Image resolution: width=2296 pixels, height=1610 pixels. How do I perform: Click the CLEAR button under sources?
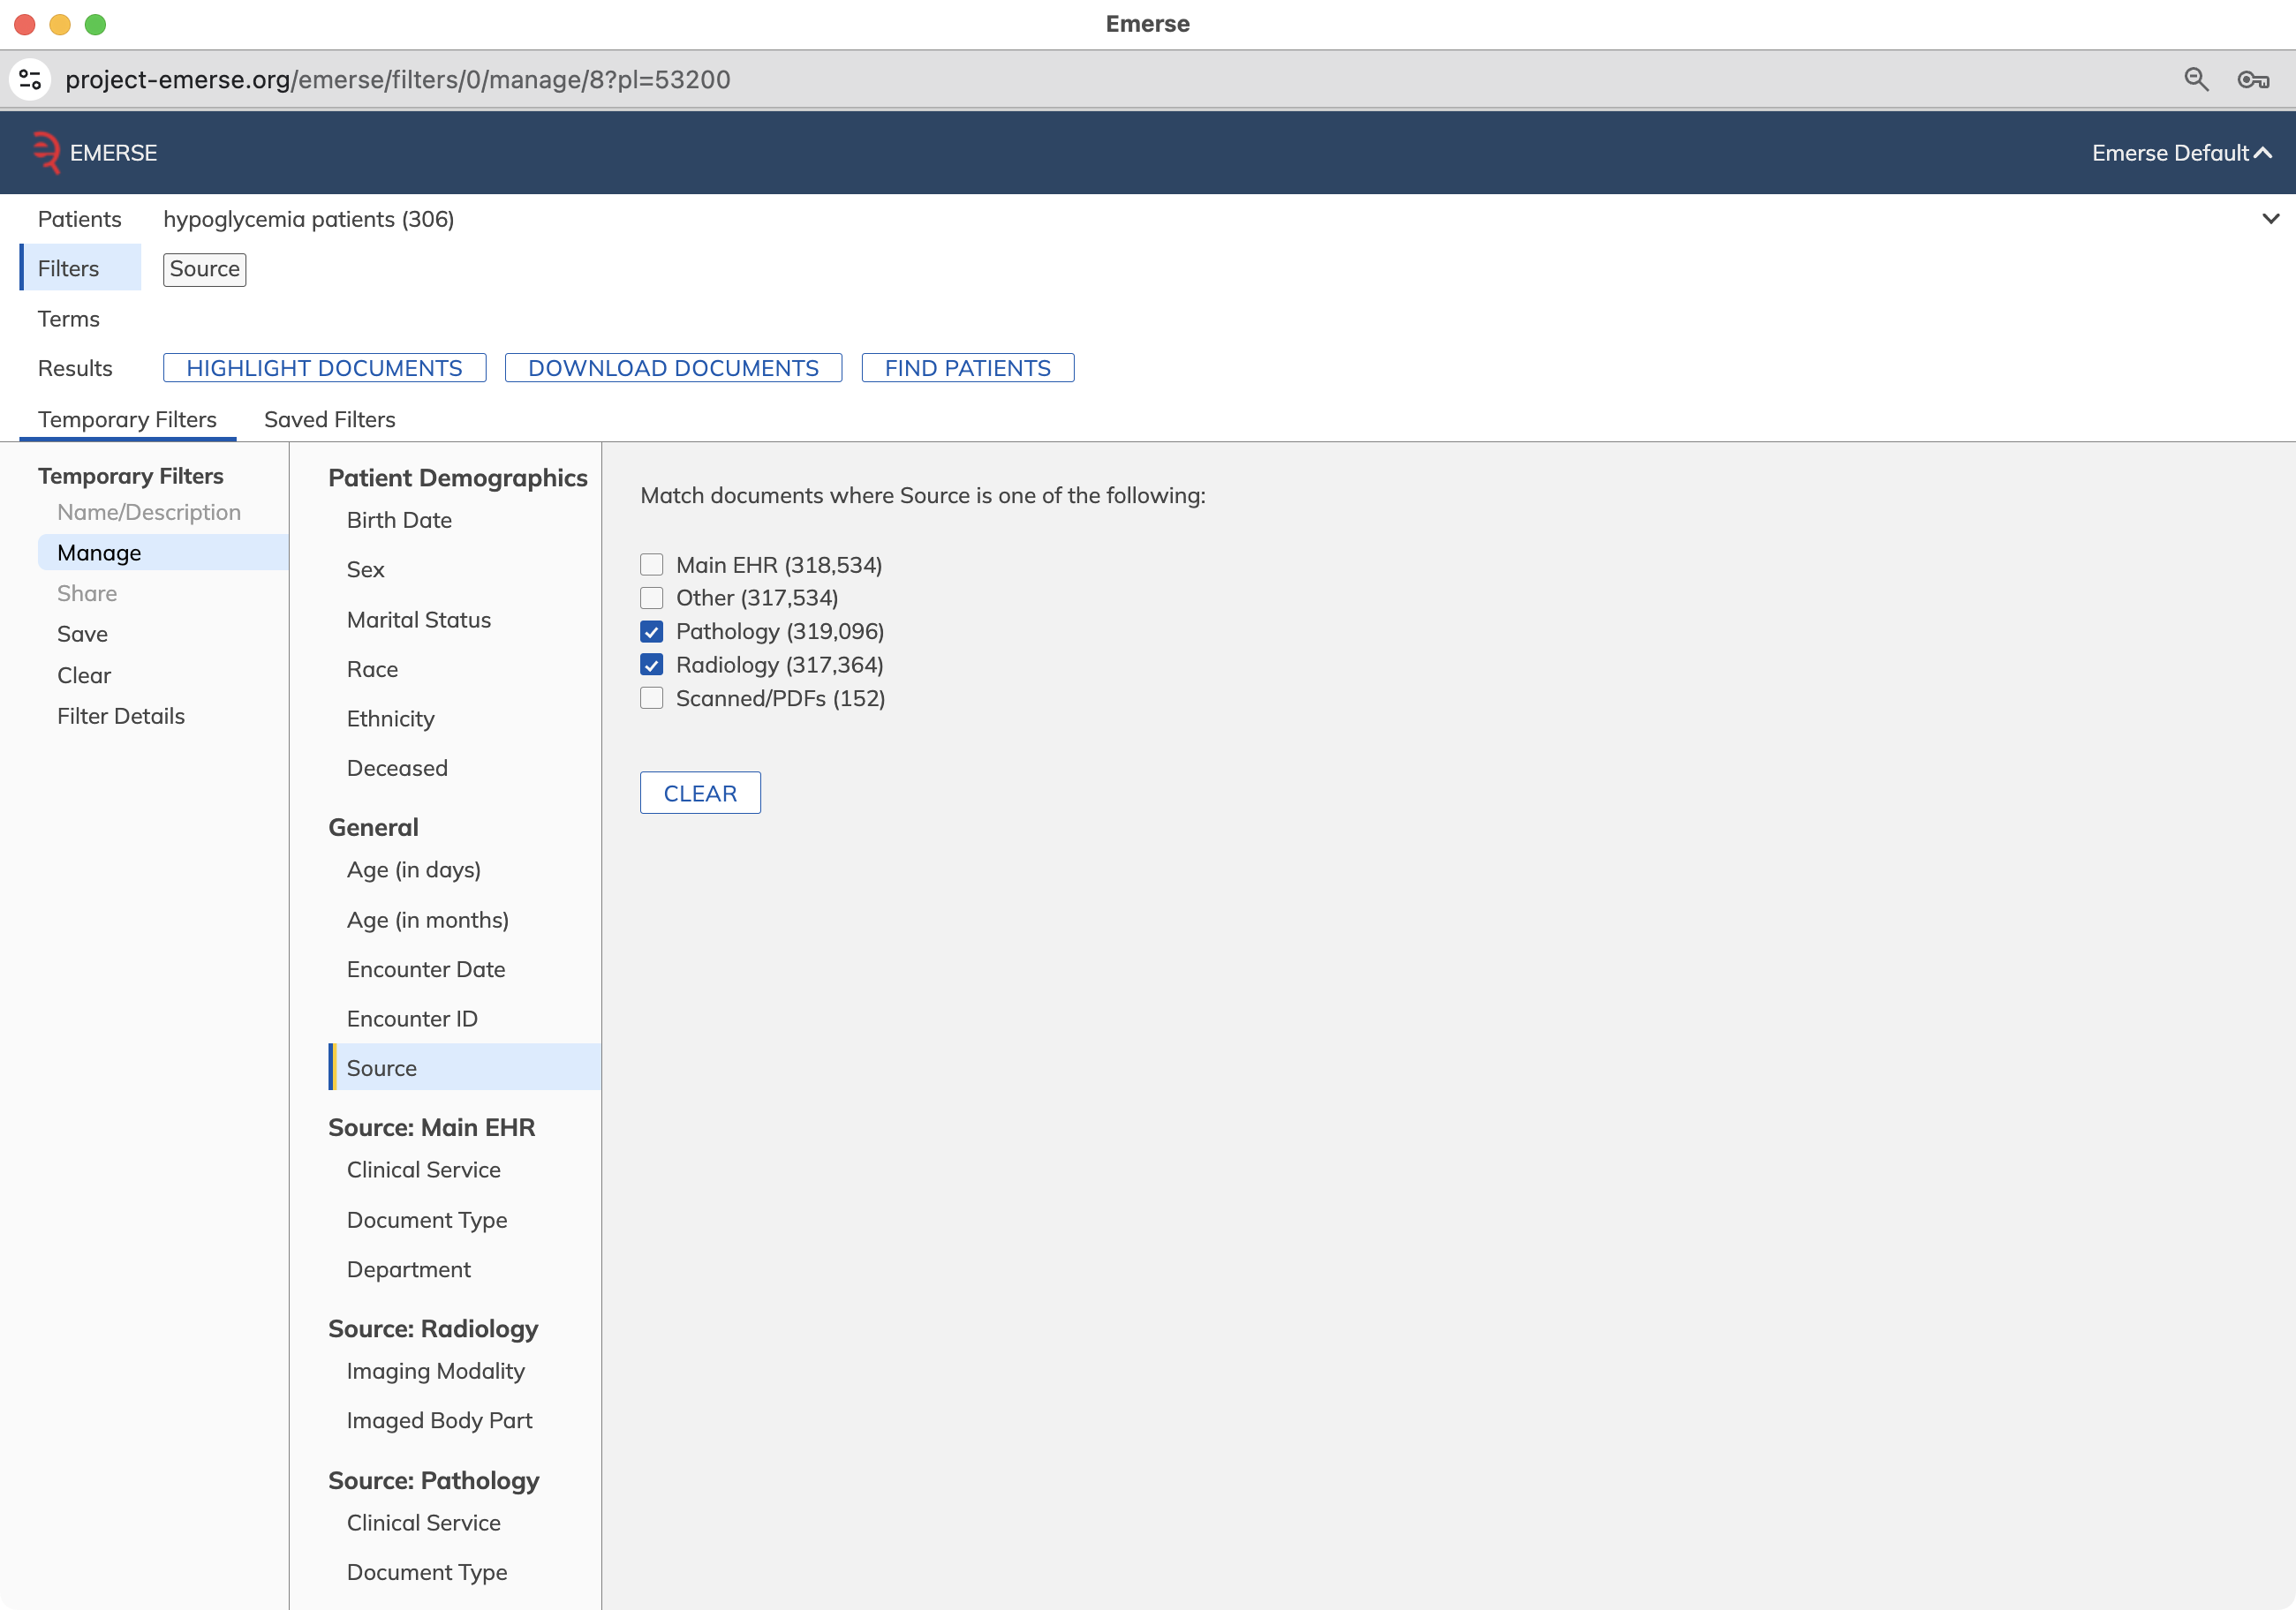pyautogui.click(x=700, y=793)
